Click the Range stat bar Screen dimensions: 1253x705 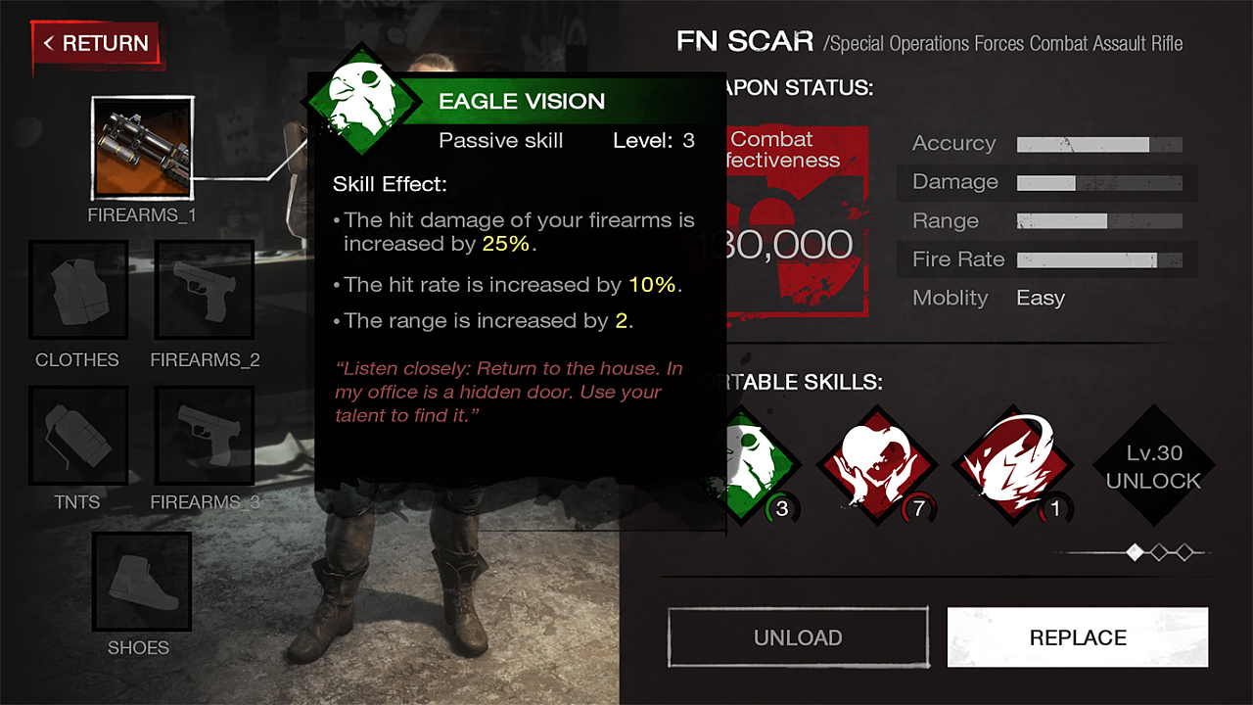coord(1099,221)
